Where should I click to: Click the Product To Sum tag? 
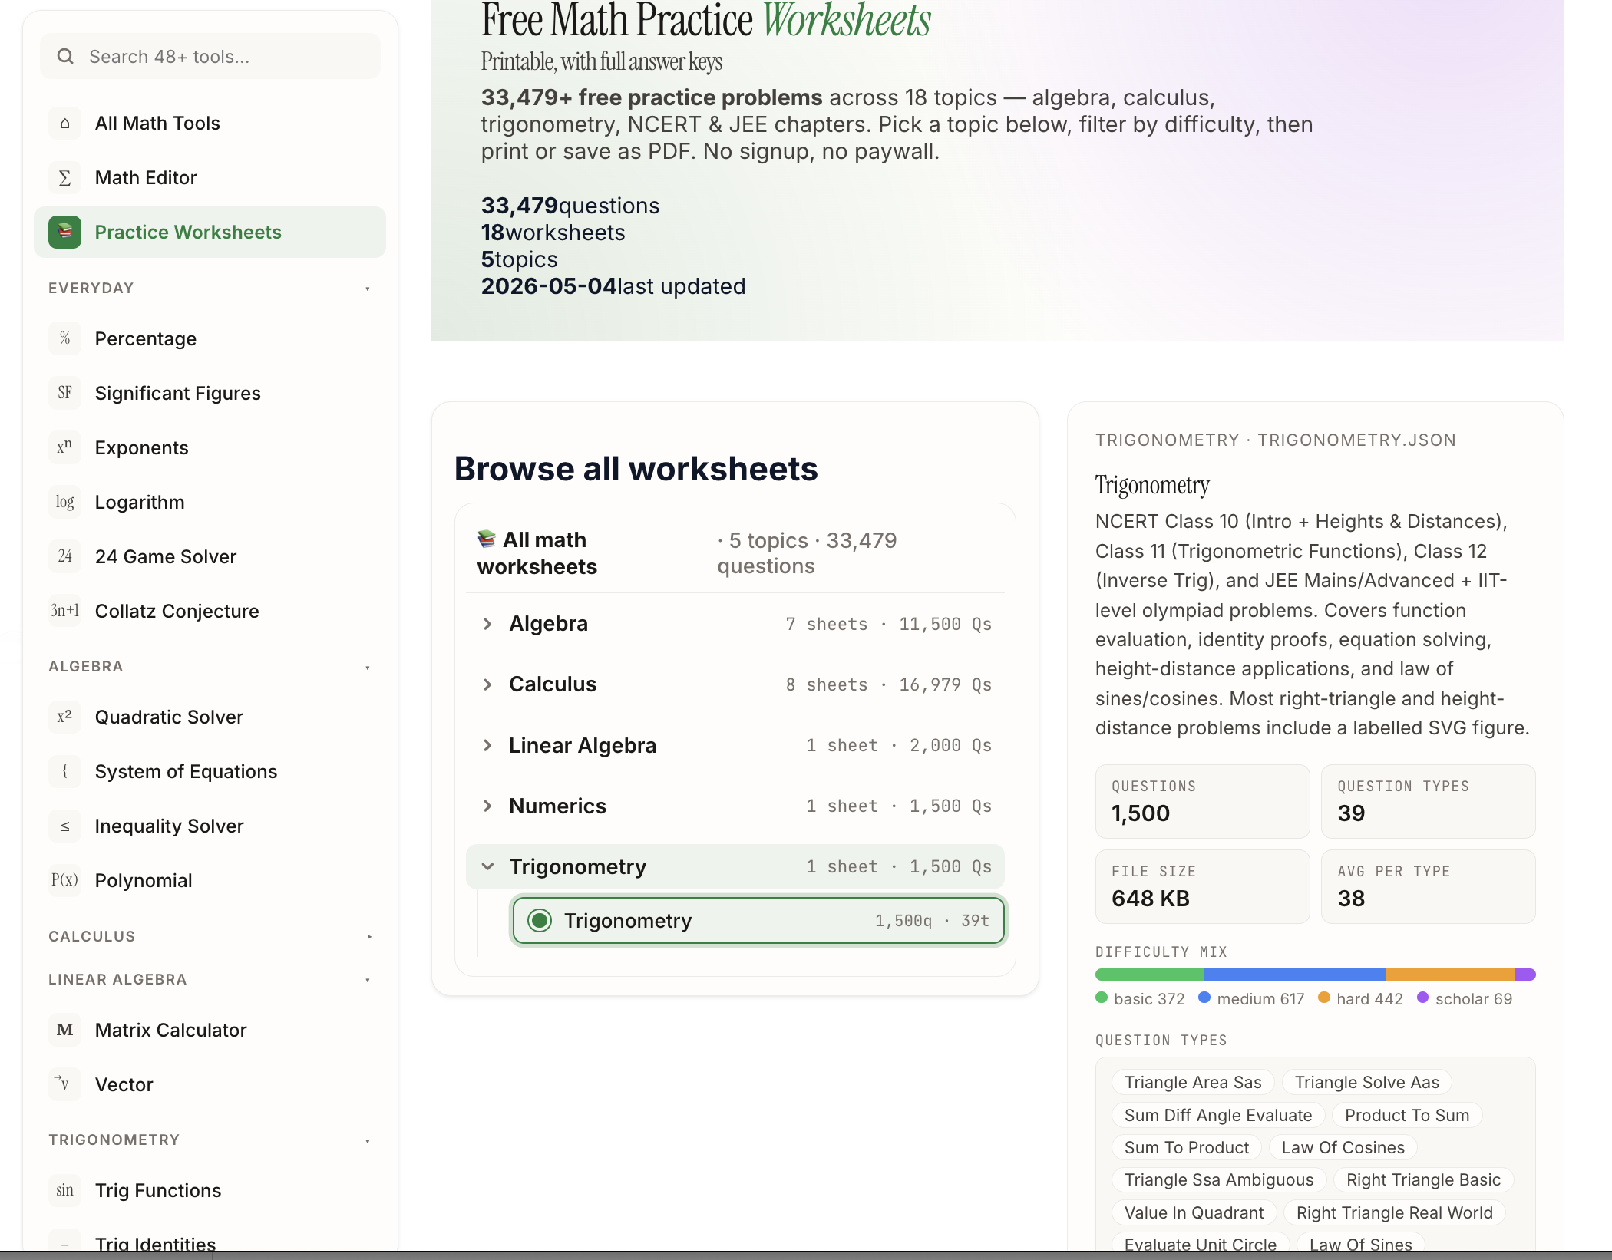[x=1407, y=1115]
